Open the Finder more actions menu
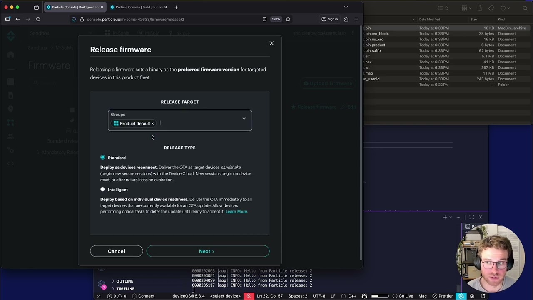 (x=504, y=8)
